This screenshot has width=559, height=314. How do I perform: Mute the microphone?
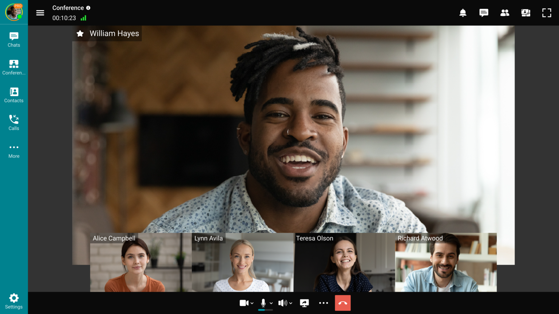point(263,303)
